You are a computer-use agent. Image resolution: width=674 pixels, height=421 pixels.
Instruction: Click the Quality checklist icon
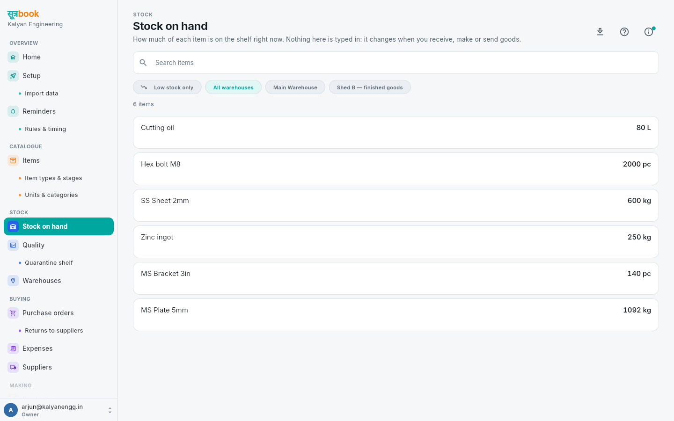[13, 245]
